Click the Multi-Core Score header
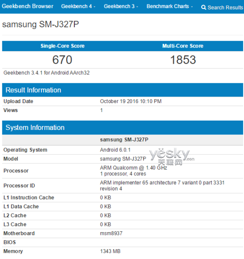The height and width of the screenshot is (259, 244). [183, 46]
